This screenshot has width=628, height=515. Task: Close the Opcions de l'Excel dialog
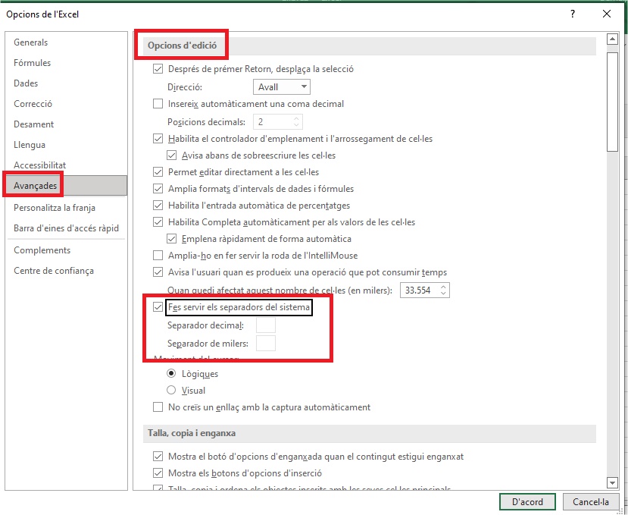[x=606, y=14]
